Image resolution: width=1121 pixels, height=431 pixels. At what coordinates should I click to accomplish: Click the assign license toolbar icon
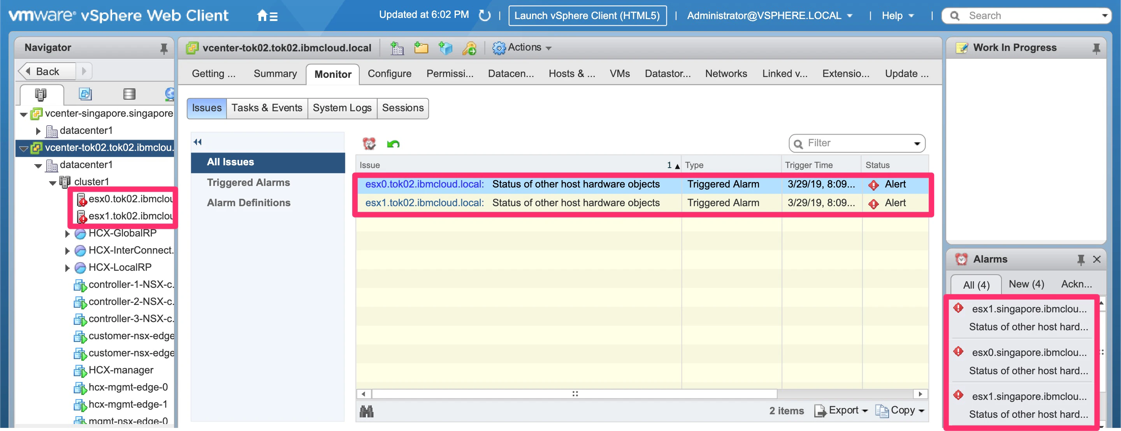[469, 48]
